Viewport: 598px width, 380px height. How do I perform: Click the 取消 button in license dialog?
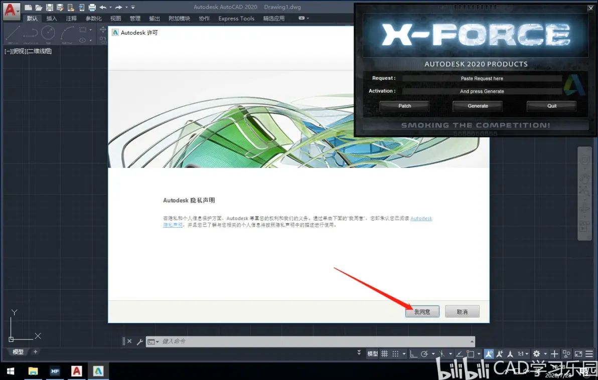[x=462, y=312]
